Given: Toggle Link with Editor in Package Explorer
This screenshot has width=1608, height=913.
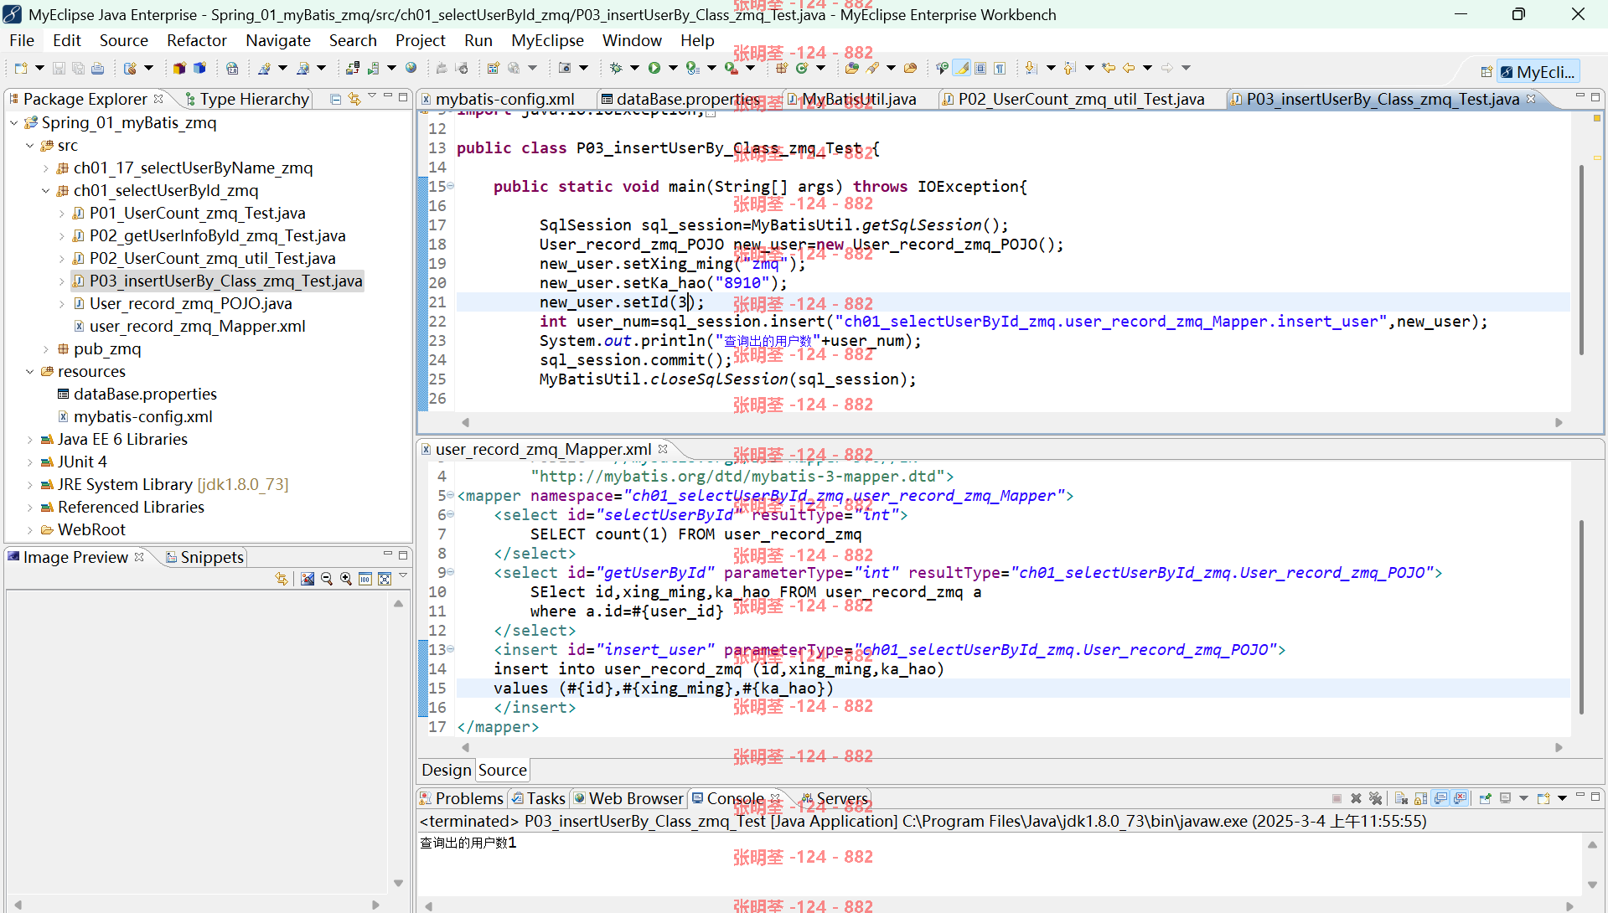Looking at the screenshot, I should click(x=354, y=99).
